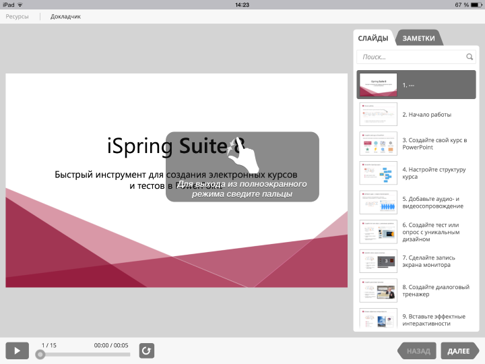
Task: Click the search magnifier icon
Action: (470, 57)
